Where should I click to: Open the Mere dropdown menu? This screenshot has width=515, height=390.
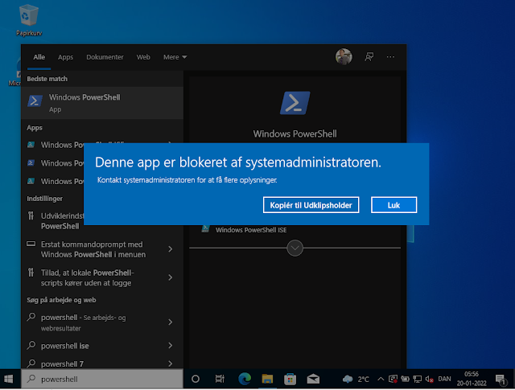click(175, 57)
